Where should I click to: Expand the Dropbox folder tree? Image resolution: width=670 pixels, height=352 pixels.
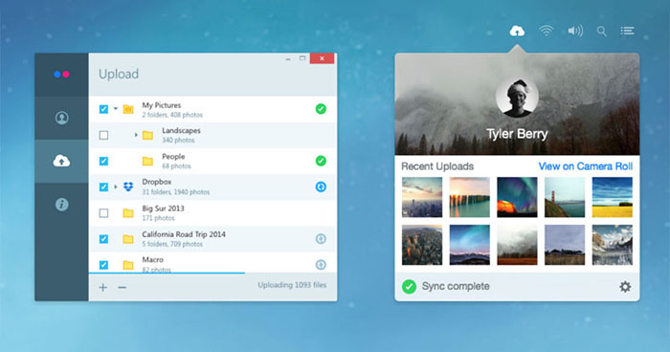[x=116, y=187]
